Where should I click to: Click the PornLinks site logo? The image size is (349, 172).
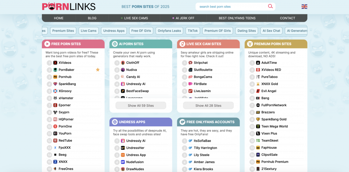click(x=69, y=6)
